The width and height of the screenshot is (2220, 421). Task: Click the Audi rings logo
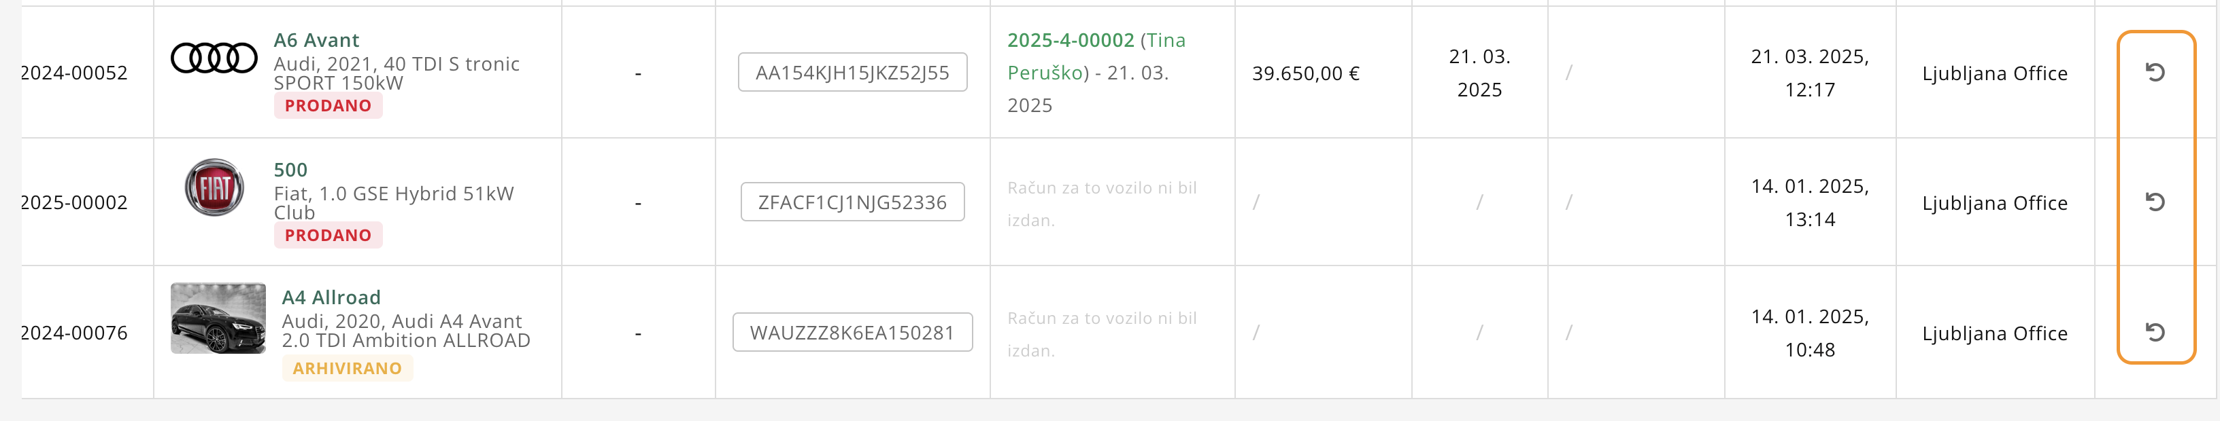(x=214, y=58)
